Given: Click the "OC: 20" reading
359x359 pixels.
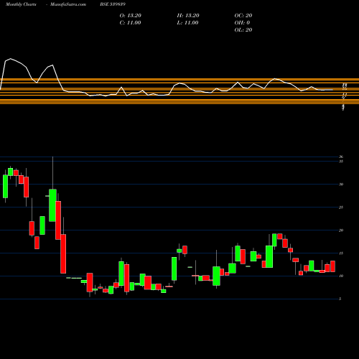Looking at the screenshot, I should 243,16.
